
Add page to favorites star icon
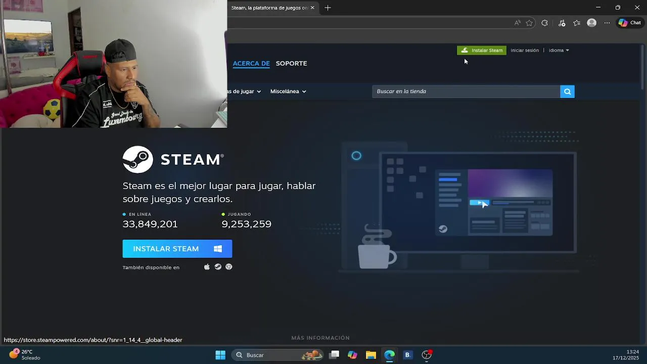tap(529, 23)
